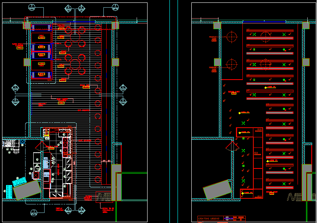Click the small upright cyan hatched rectangle
Viewport: 317px width, 223px height.
pos(9,190)
